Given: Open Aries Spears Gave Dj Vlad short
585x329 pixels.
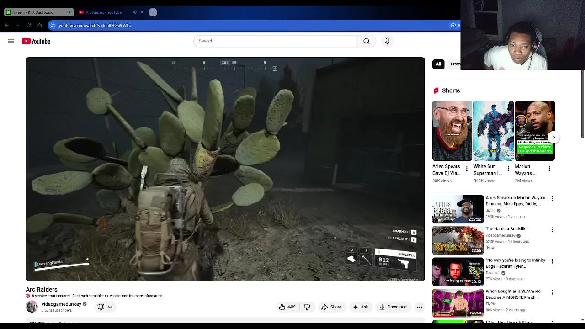Looking at the screenshot, I should 452,131.
